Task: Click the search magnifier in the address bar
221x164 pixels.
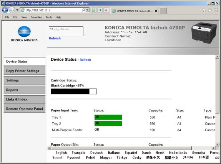Action: (x=83, y=10)
